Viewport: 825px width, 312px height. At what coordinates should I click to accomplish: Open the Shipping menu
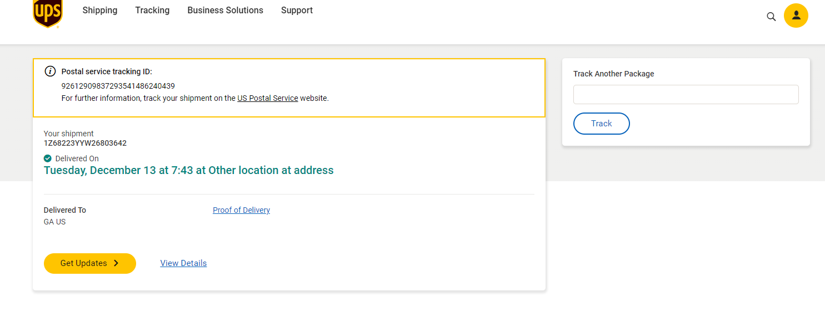[x=100, y=11]
